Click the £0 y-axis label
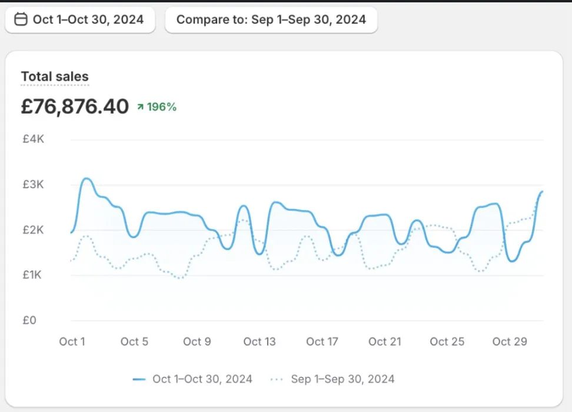This screenshot has width=572, height=412. [x=29, y=321]
